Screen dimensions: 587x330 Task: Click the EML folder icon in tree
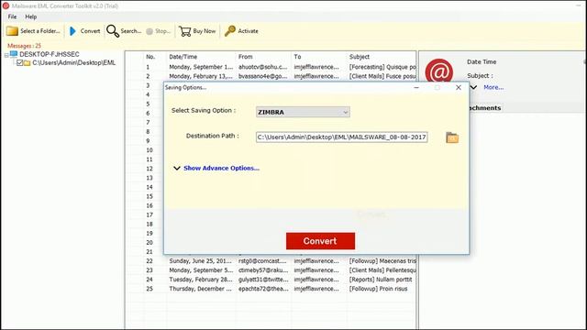27,63
